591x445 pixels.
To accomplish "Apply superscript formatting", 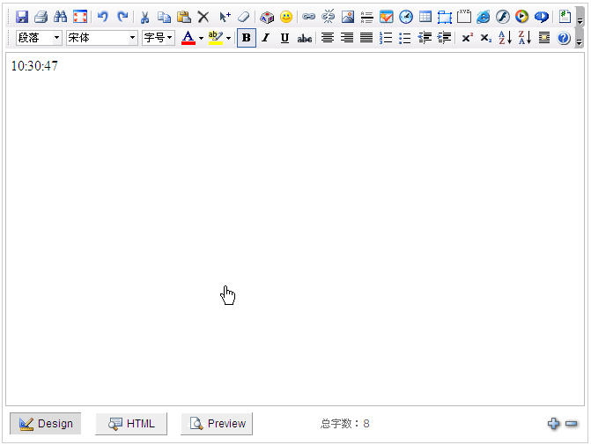I will pyautogui.click(x=468, y=38).
